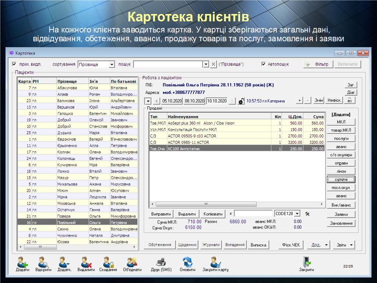Open the CODE128 barcode type dropdown
Screen dimensions: 377x283
[x=297, y=214]
